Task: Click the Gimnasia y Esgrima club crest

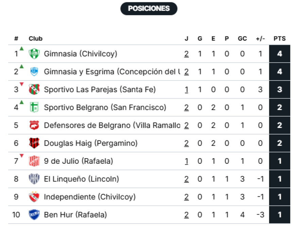Action: pyautogui.click(x=34, y=72)
